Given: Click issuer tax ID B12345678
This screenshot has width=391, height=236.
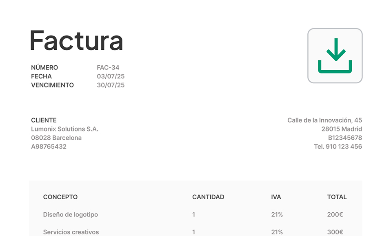Looking at the screenshot, I should [345, 138].
